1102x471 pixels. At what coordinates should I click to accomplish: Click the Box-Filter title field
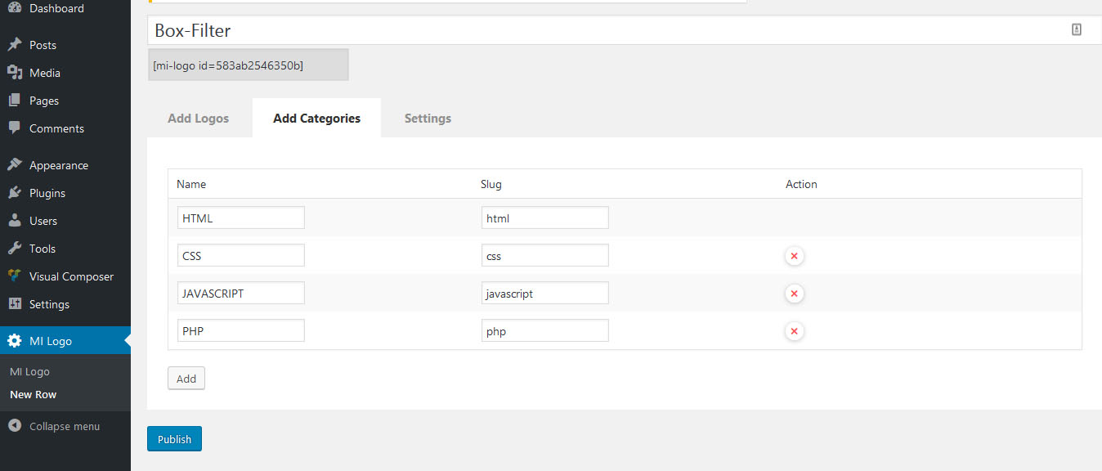605,30
